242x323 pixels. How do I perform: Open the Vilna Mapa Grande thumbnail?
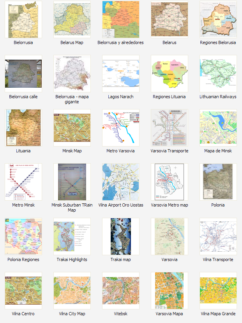(218, 290)
